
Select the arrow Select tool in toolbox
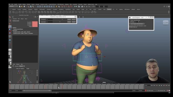click(10, 17)
